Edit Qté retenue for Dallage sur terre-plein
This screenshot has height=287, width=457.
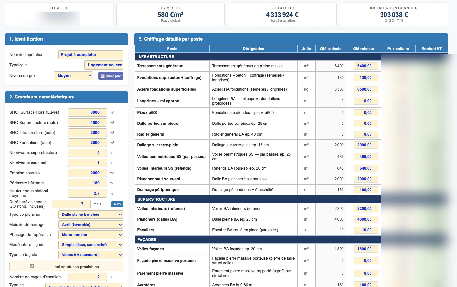click(x=366, y=145)
